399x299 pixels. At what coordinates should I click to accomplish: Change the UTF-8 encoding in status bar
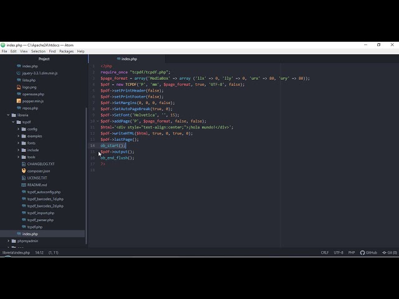coord(338,252)
